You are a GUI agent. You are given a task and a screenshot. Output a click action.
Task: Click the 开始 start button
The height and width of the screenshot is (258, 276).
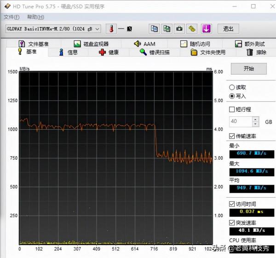pyautogui.click(x=249, y=69)
